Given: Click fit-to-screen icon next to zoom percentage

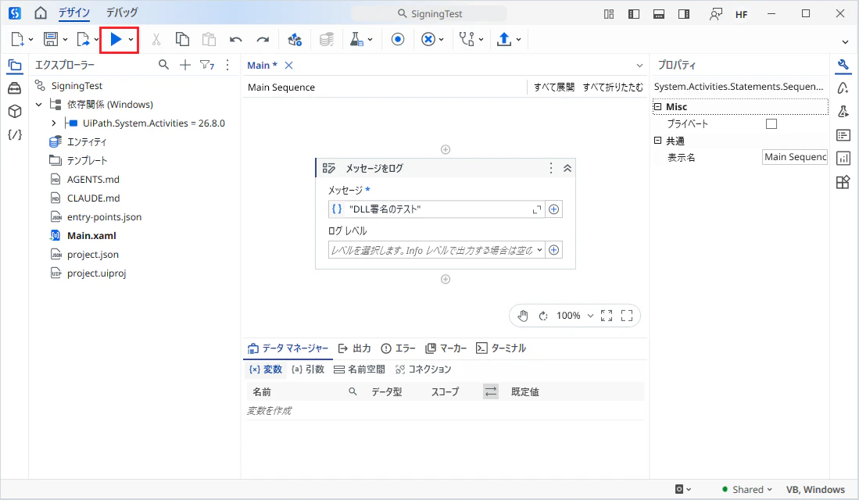Looking at the screenshot, I should click(607, 316).
